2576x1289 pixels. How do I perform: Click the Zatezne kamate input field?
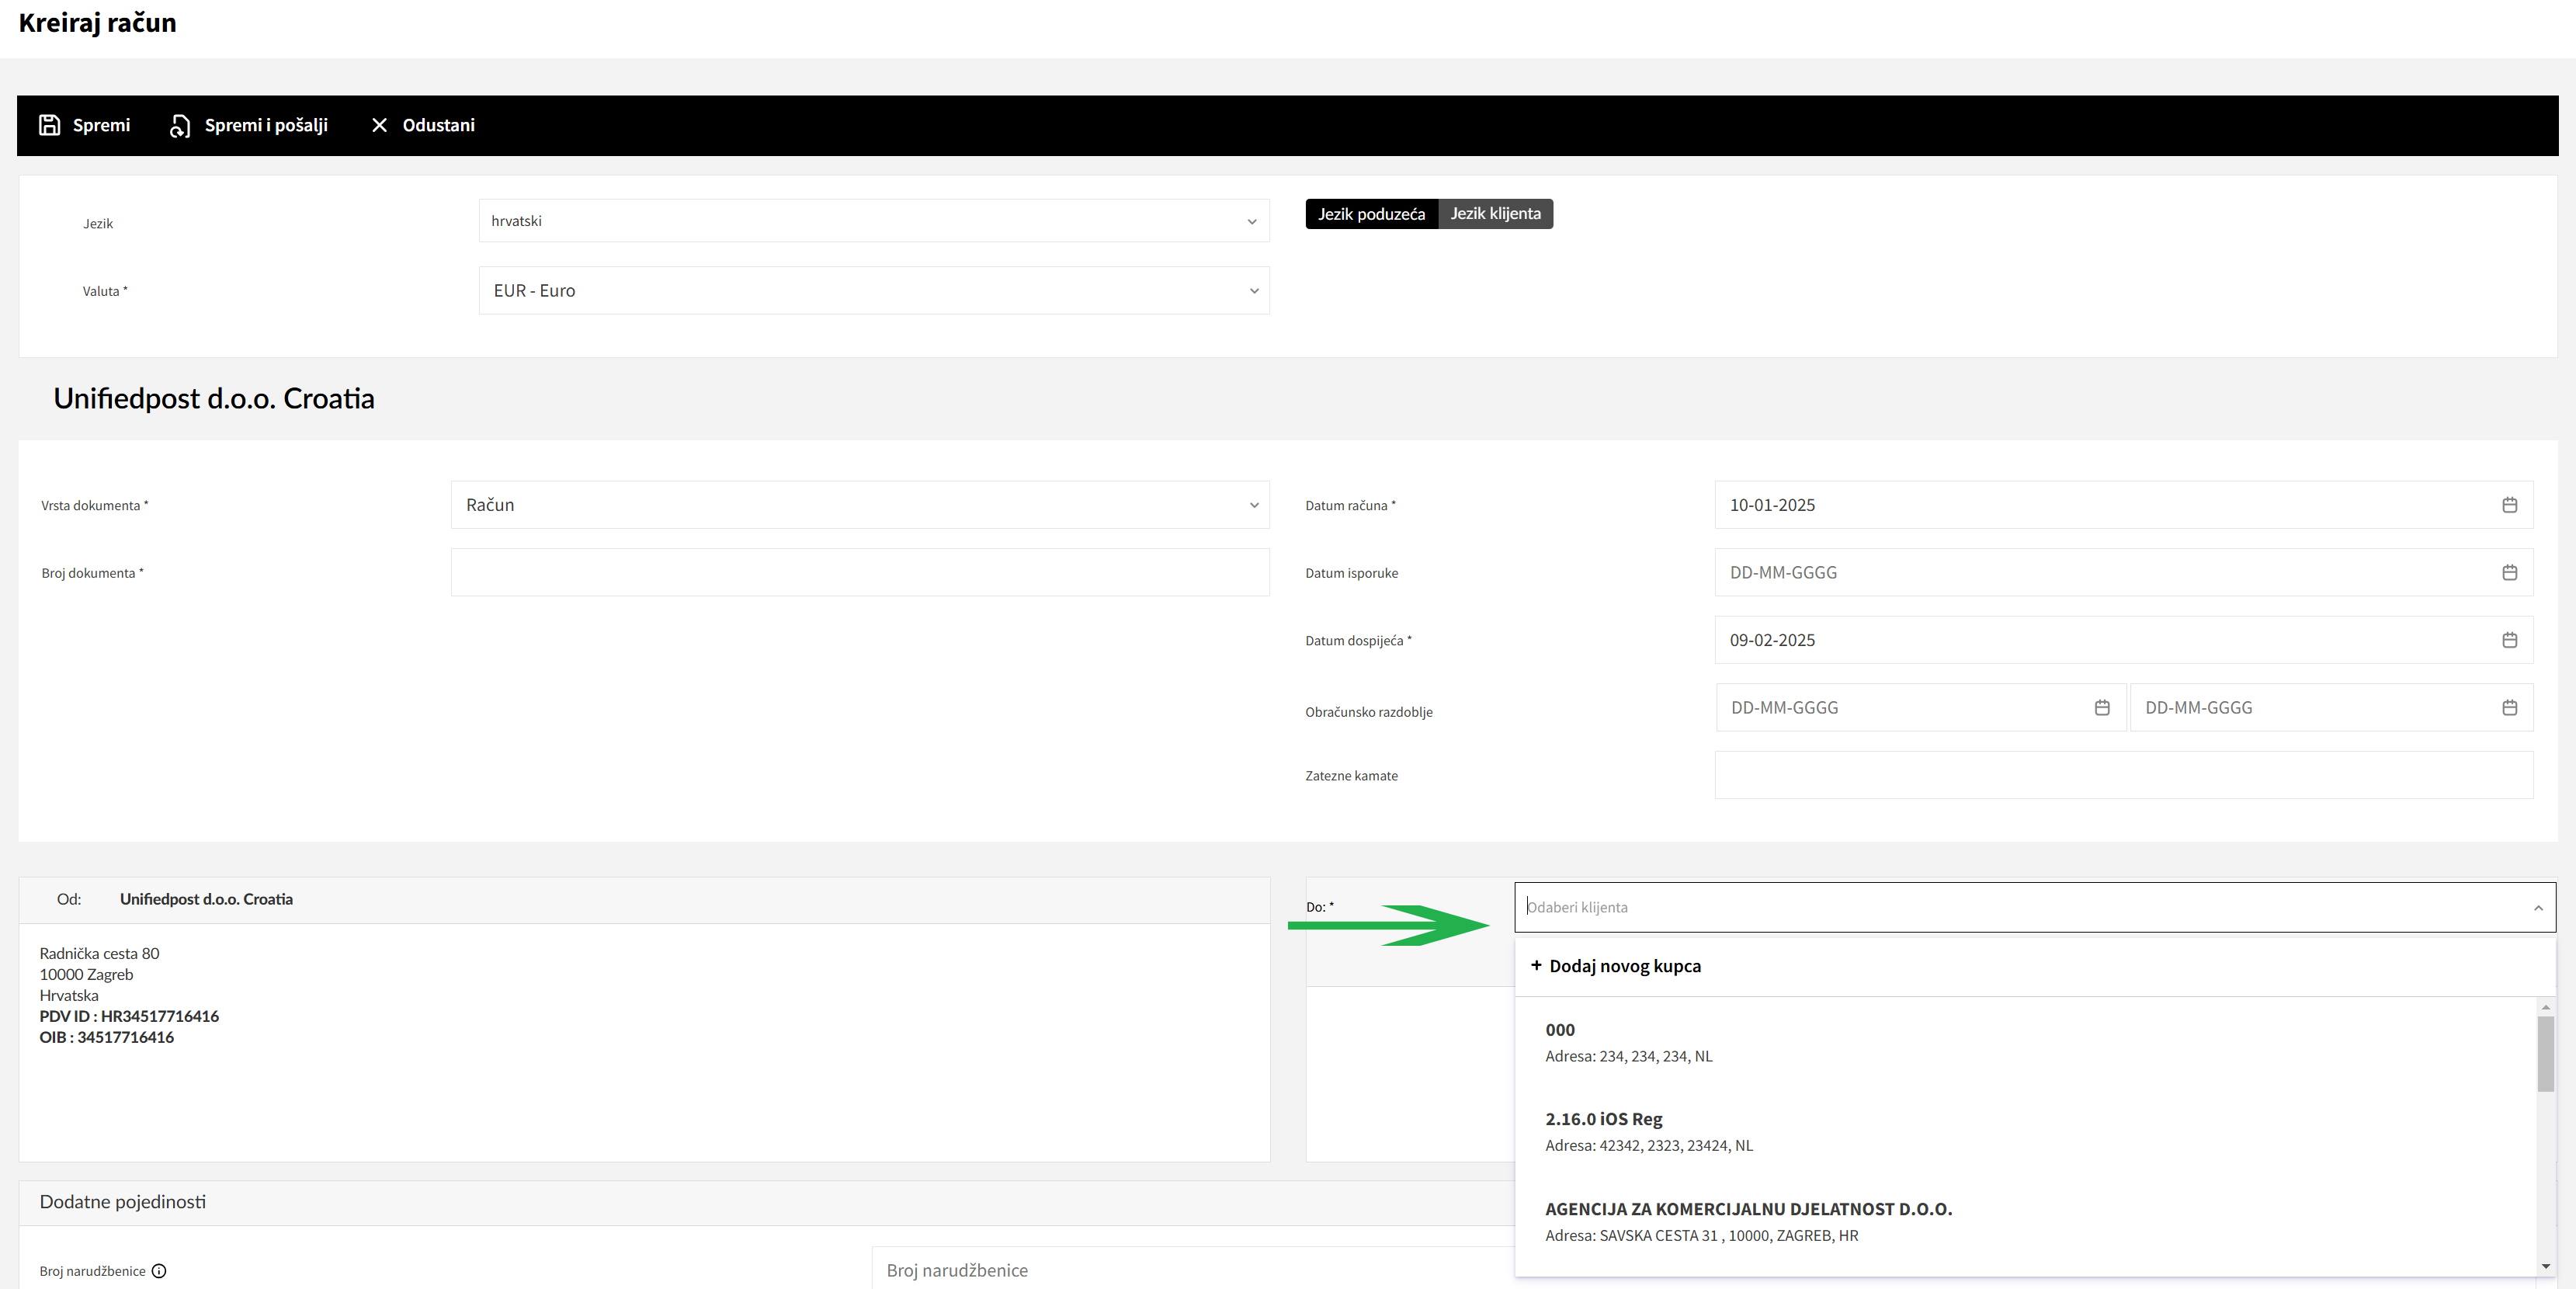(2124, 775)
